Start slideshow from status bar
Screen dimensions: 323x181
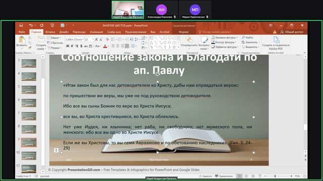[x=260, y=176]
